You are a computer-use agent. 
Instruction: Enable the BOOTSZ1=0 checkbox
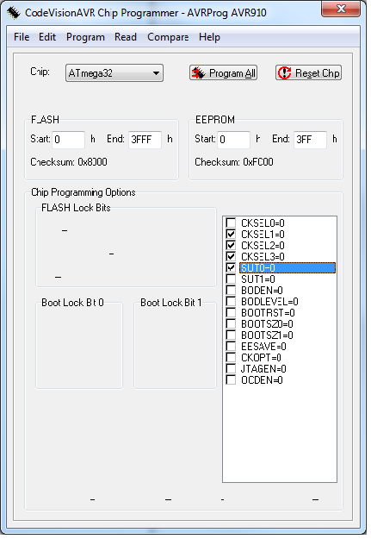coord(231,335)
